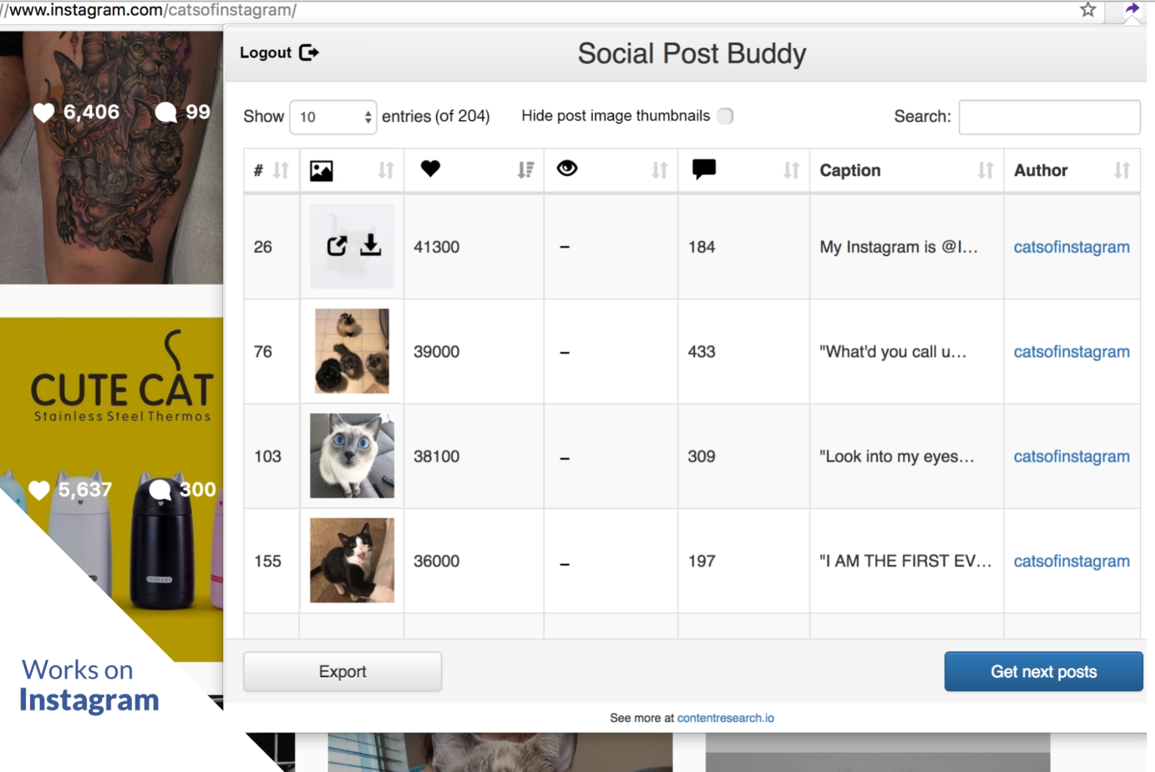Open the Show entries dropdown
Viewport: 1155px width, 772px height.
click(332, 116)
